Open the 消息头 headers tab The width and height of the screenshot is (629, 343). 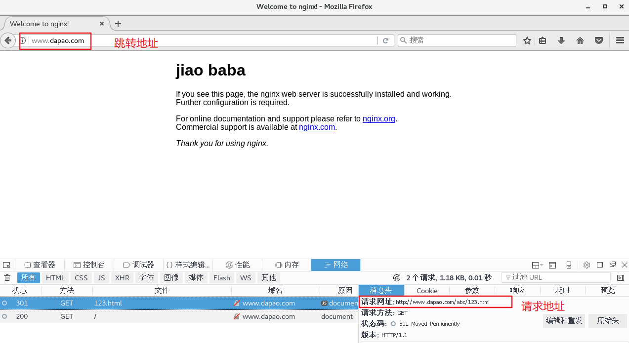pyautogui.click(x=381, y=290)
